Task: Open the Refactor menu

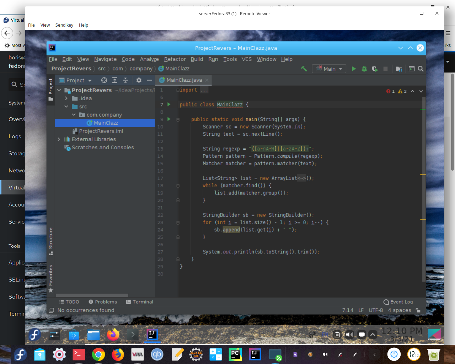Action: coord(175,59)
